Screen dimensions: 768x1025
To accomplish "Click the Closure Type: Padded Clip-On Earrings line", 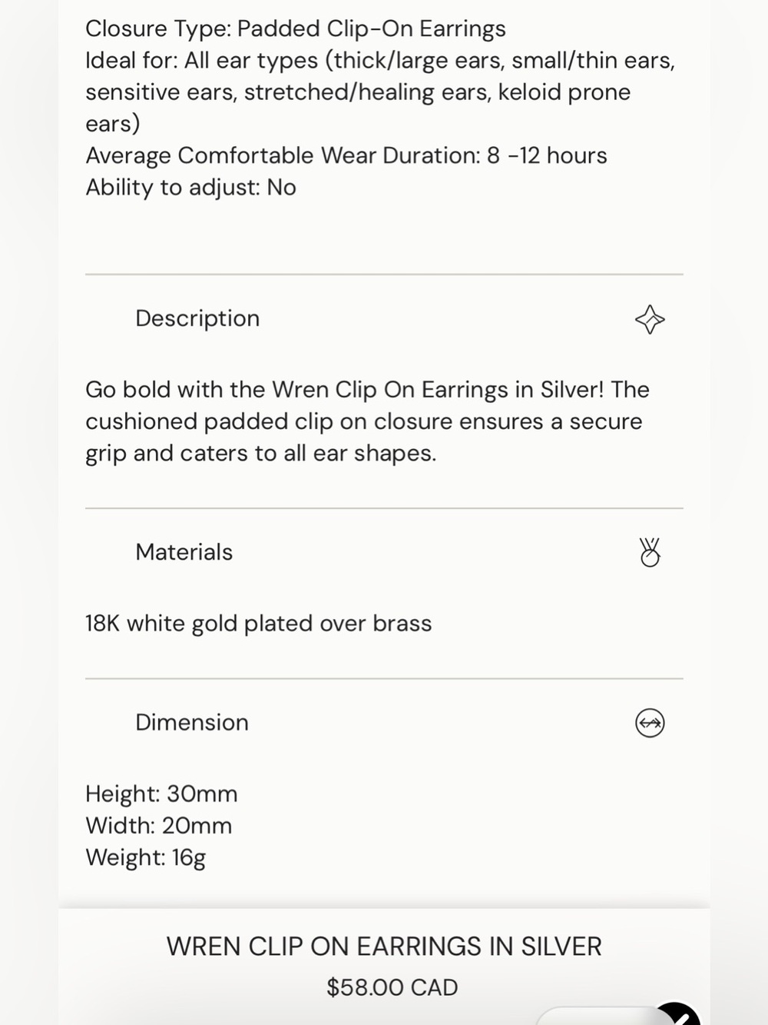I will click(x=296, y=28).
